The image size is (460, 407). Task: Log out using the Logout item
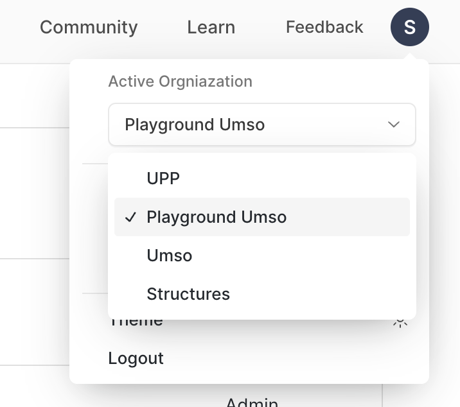136,358
